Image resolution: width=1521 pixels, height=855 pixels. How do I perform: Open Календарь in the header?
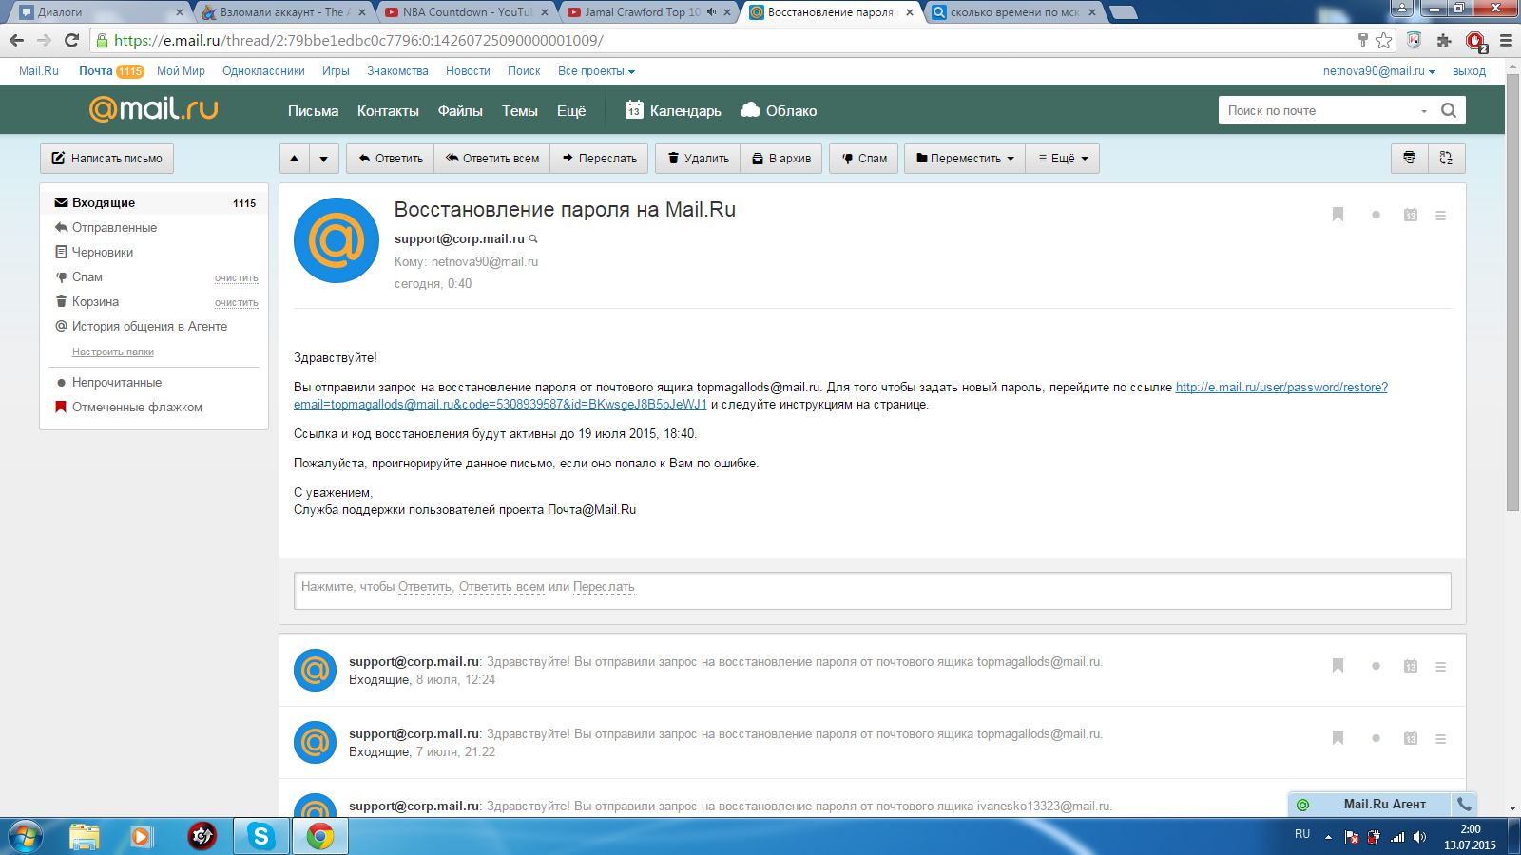click(x=673, y=110)
